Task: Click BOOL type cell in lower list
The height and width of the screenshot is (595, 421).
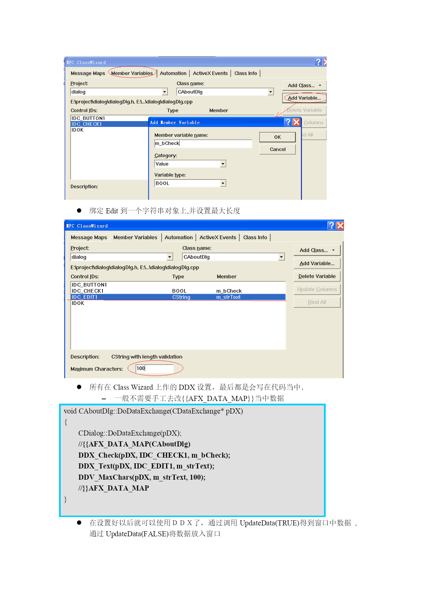Action: tap(179, 291)
